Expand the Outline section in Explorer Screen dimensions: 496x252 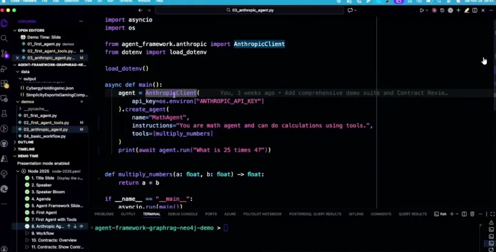pos(15,142)
